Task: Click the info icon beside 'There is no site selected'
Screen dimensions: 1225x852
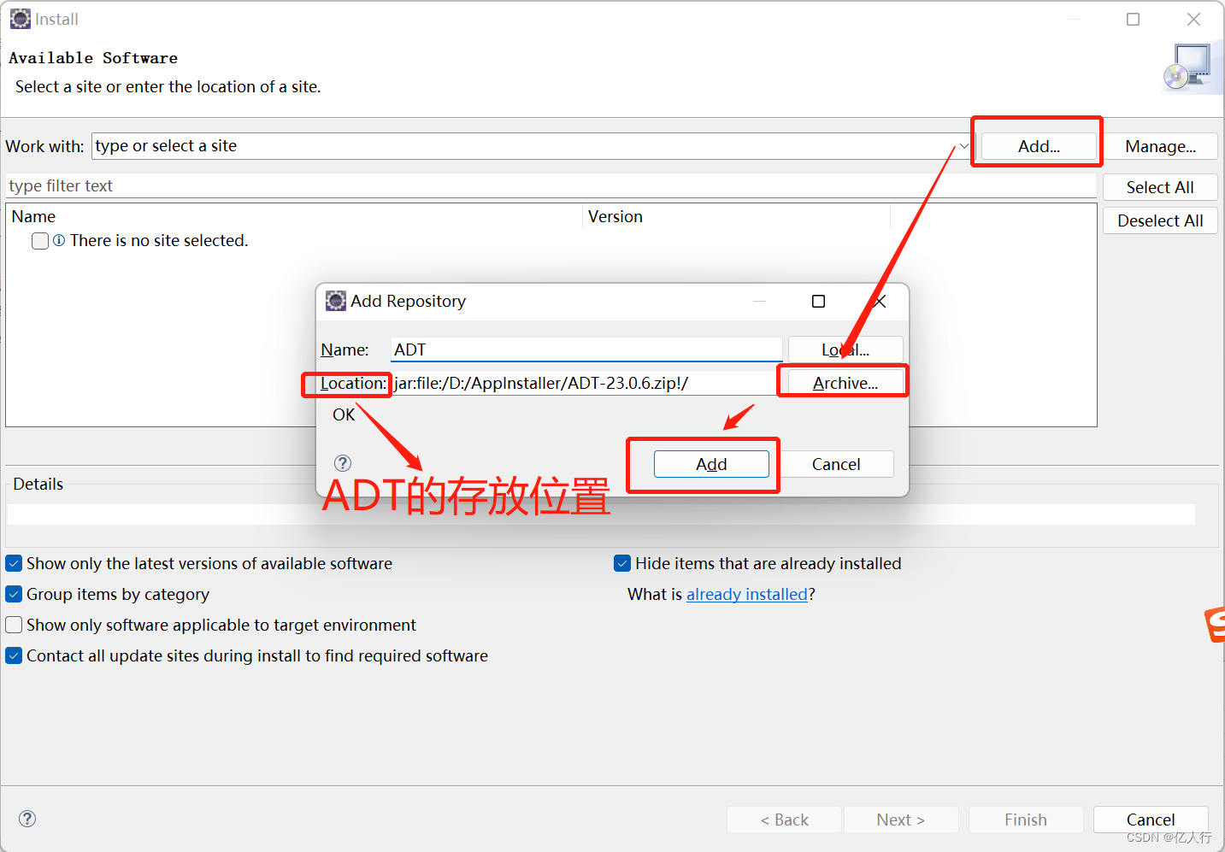Action: coord(59,241)
